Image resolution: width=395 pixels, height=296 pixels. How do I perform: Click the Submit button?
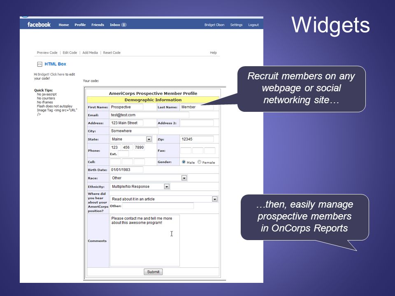(x=153, y=272)
